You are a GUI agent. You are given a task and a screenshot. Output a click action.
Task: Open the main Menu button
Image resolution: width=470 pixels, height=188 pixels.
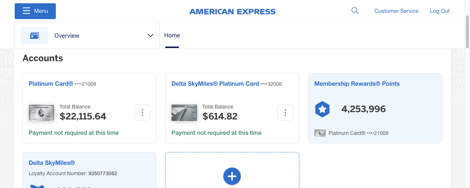click(x=35, y=11)
